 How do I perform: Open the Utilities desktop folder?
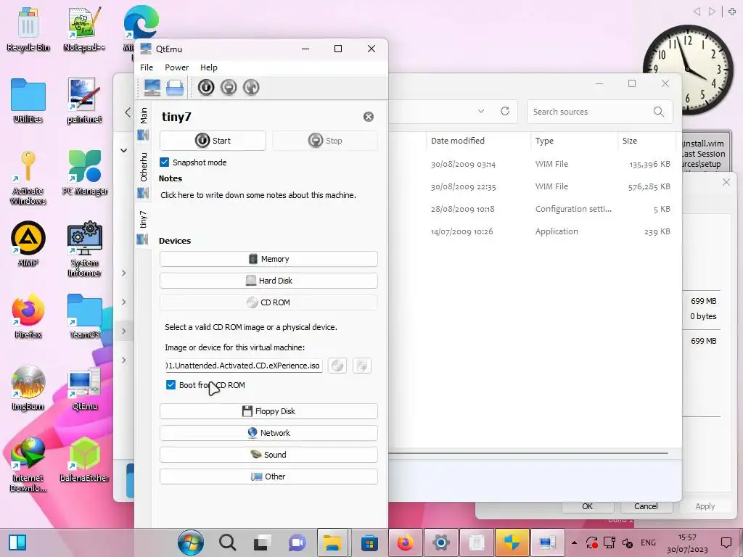click(x=28, y=101)
